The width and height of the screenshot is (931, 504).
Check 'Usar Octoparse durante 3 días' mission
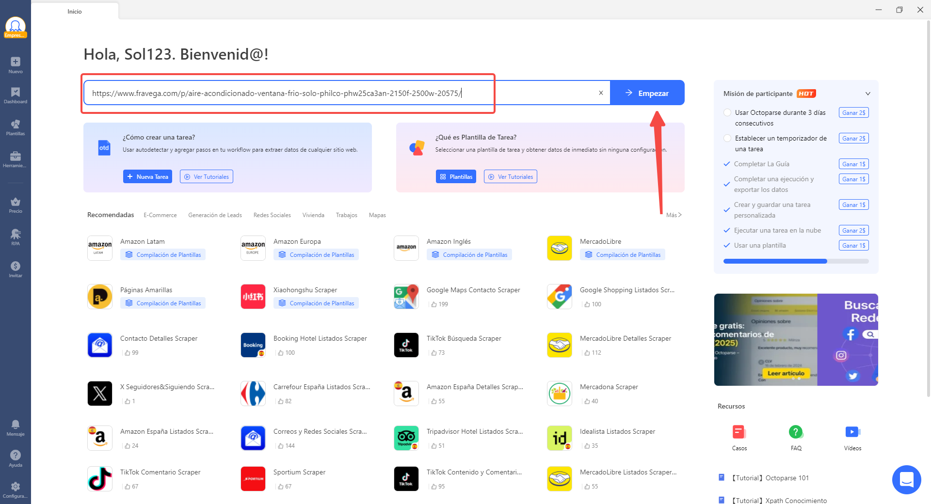727,113
